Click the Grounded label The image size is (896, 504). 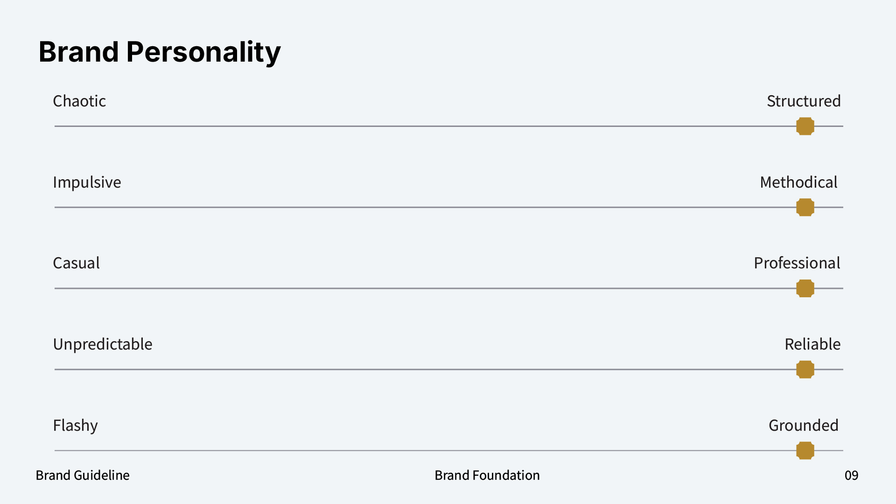803,426
